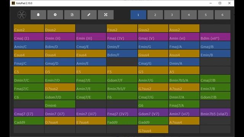
Task: Play the Dsus2 chord pad
Action: pyautogui.click(x=60, y=28)
